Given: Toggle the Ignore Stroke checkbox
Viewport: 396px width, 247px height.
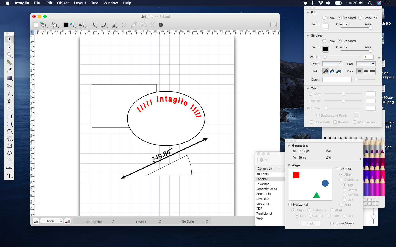Looking at the screenshot, I should click(332, 223).
